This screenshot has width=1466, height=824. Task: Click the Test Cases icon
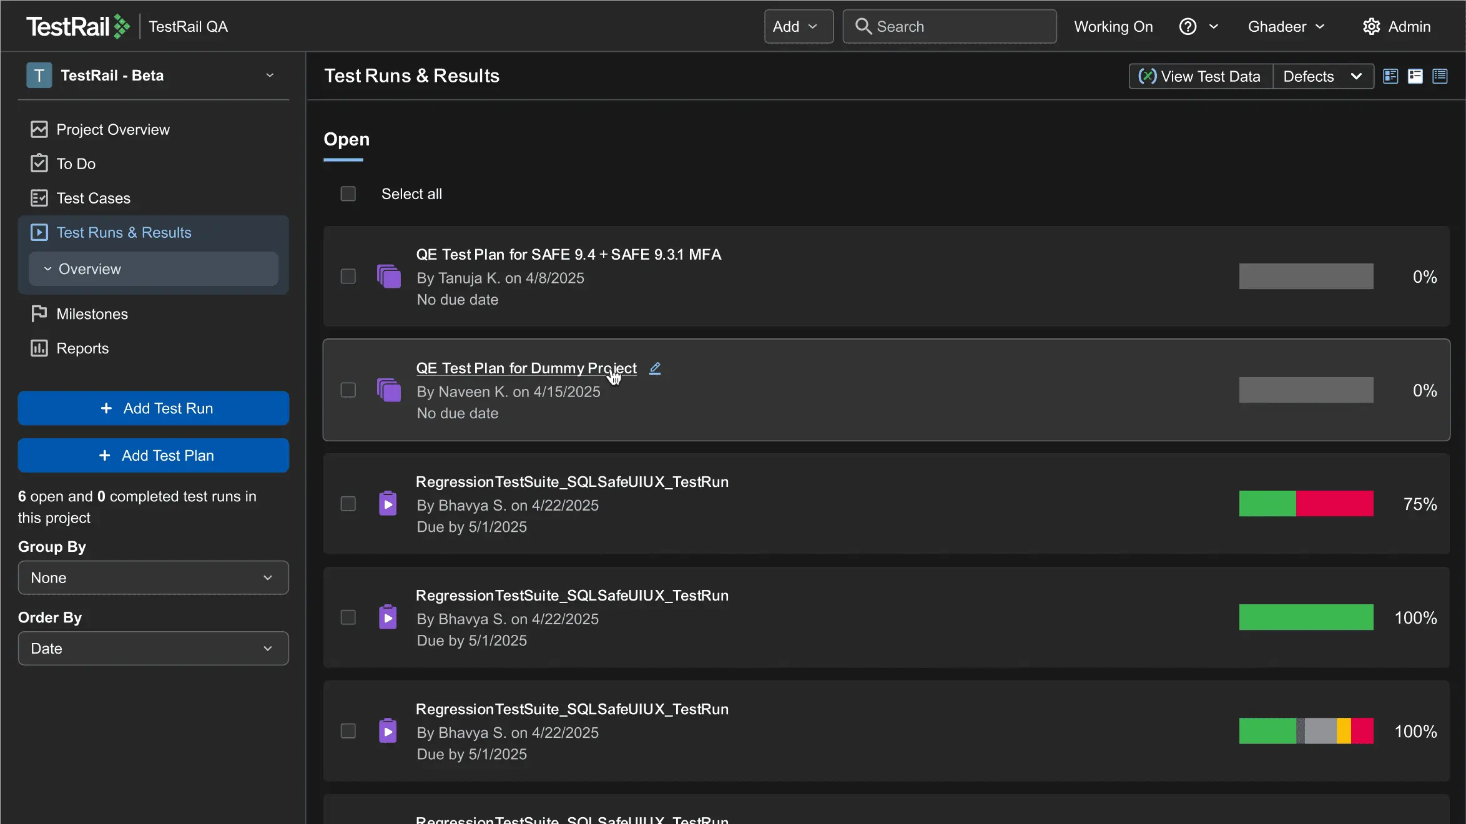point(39,198)
